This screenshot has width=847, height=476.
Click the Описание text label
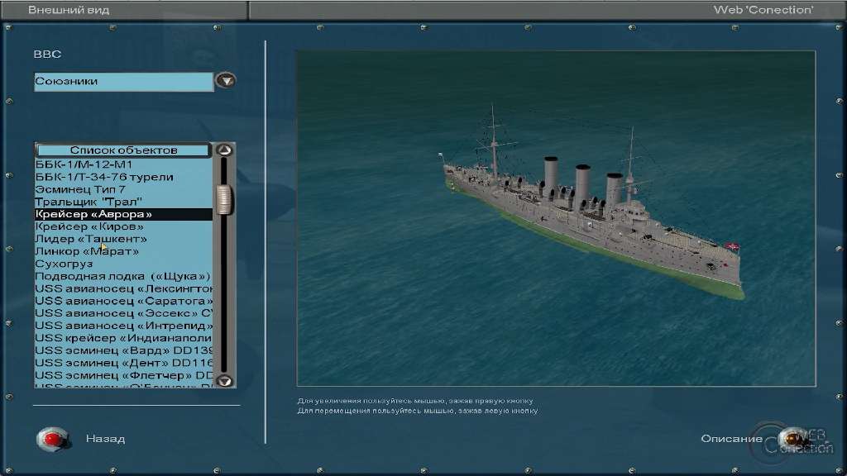tap(731, 439)
